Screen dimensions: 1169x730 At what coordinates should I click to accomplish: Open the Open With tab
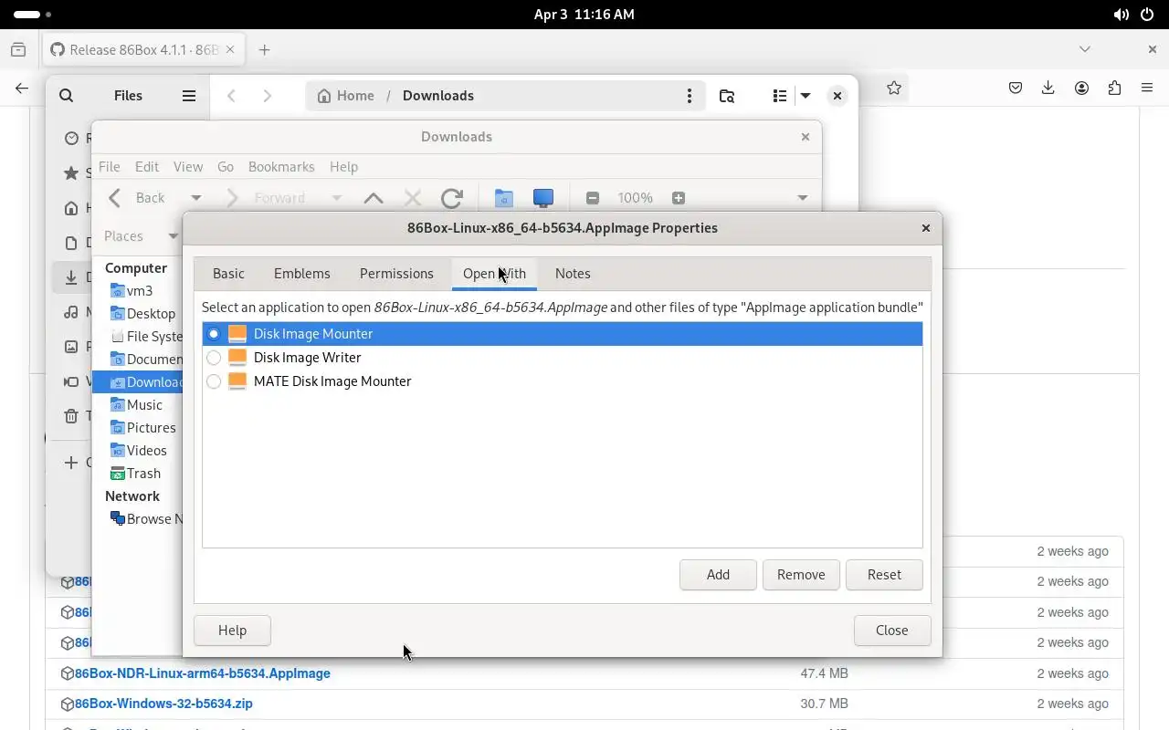[494, 274]
